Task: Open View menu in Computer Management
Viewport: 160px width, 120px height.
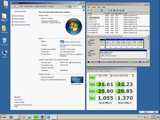Action: [x=99, y=7]
